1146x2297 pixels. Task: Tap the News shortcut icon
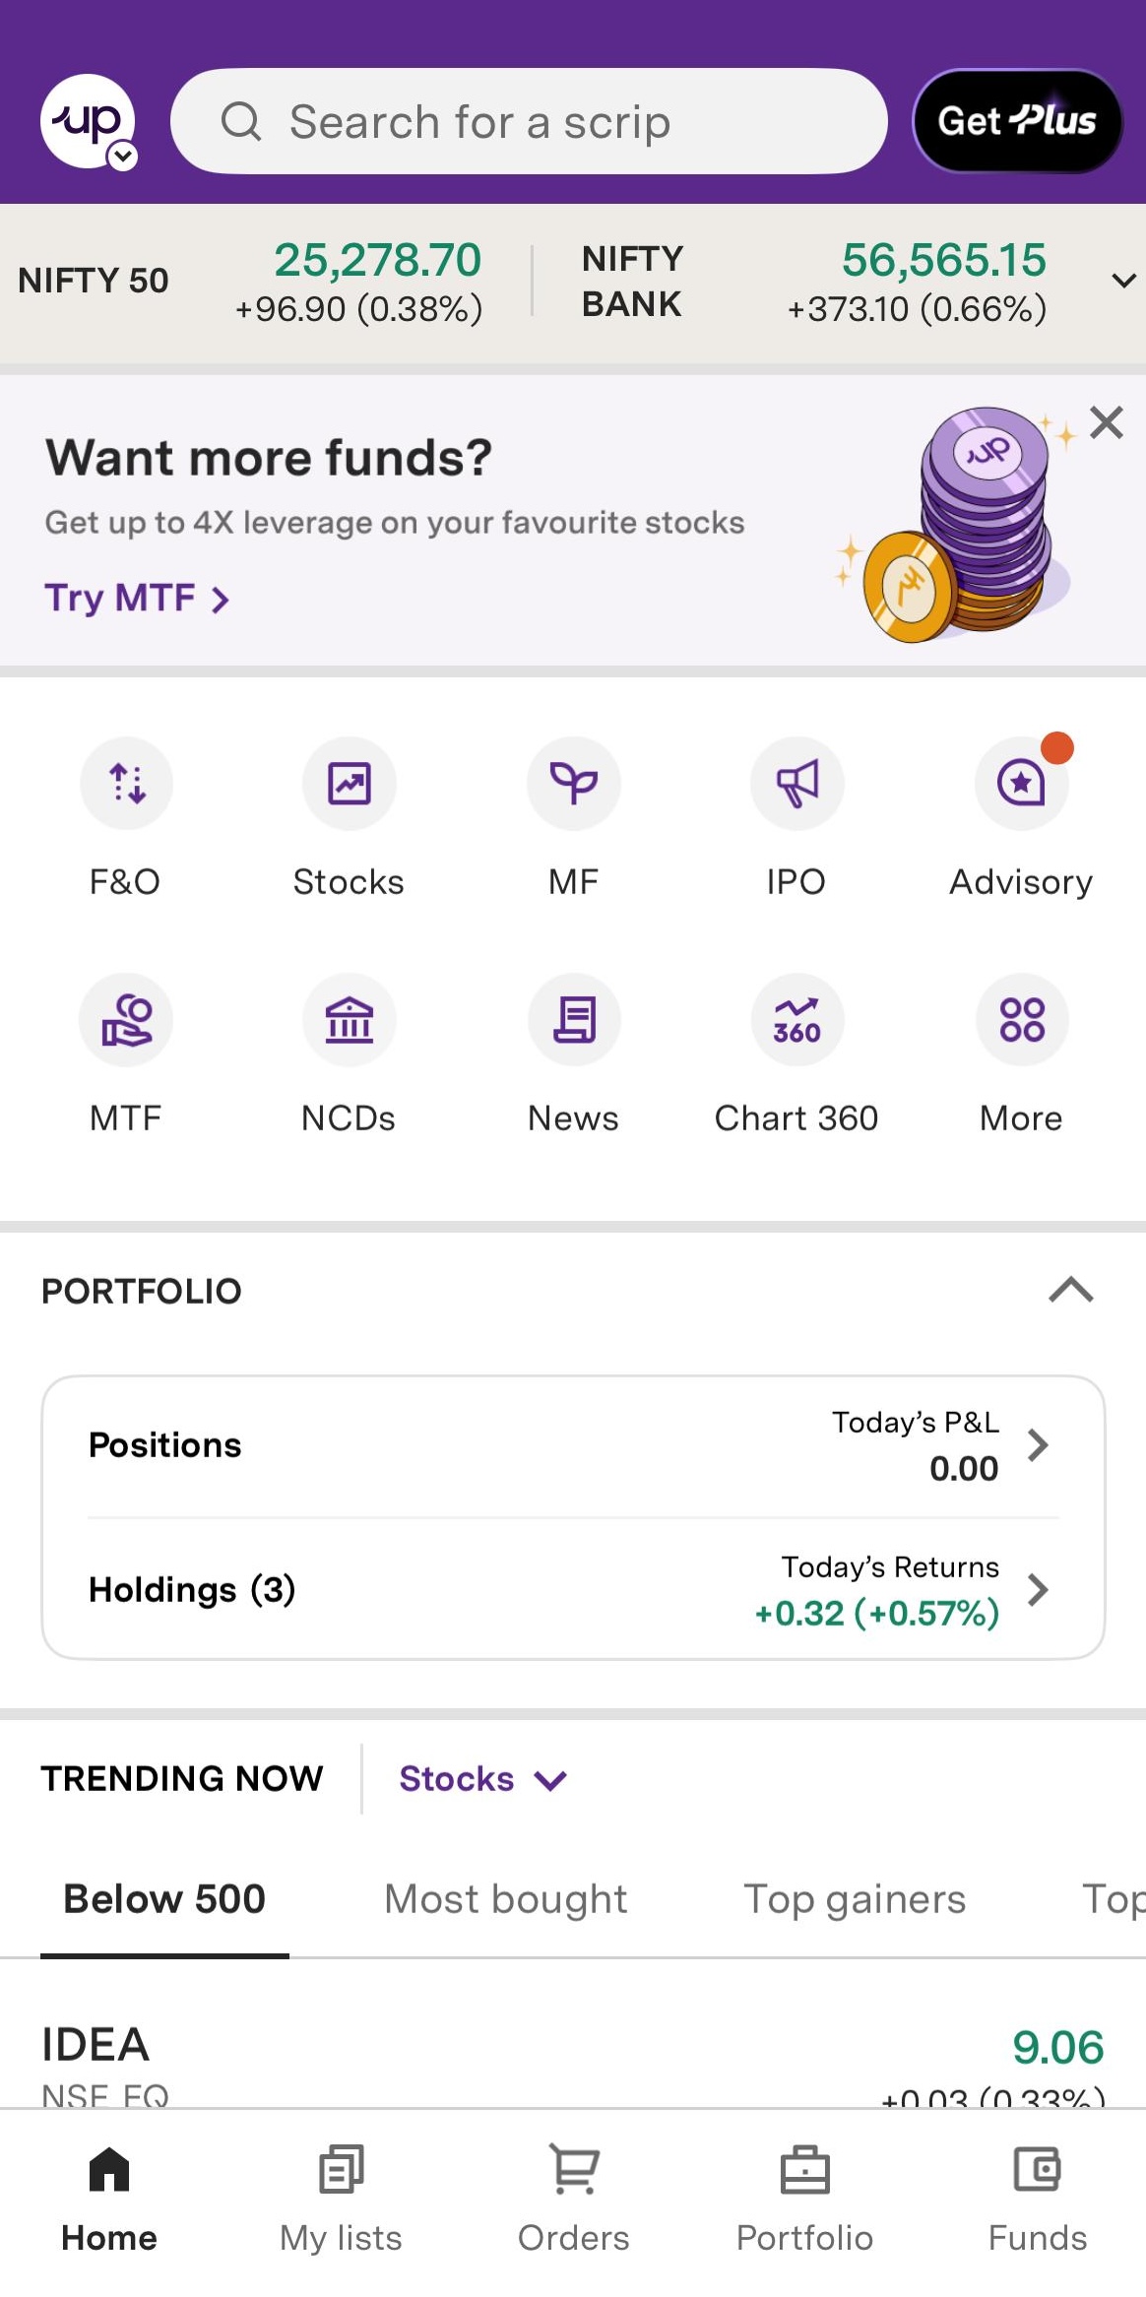pos(573,1020)
